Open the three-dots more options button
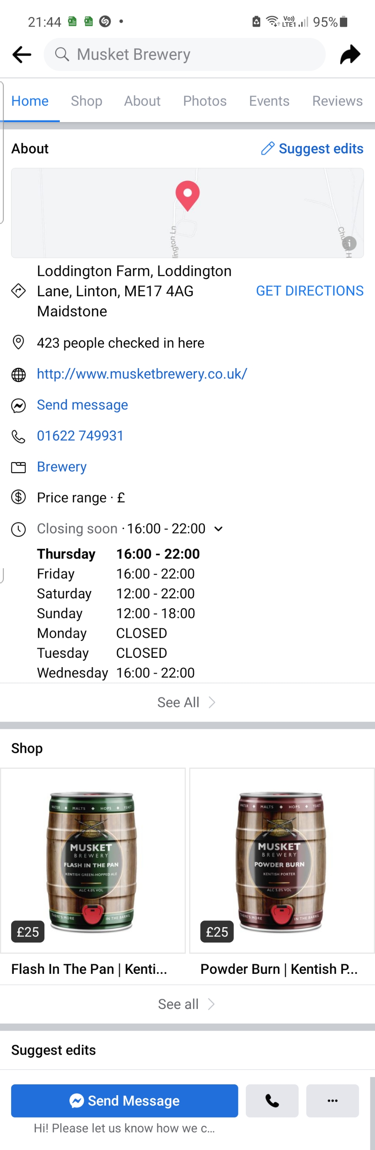 [332, 1101]
